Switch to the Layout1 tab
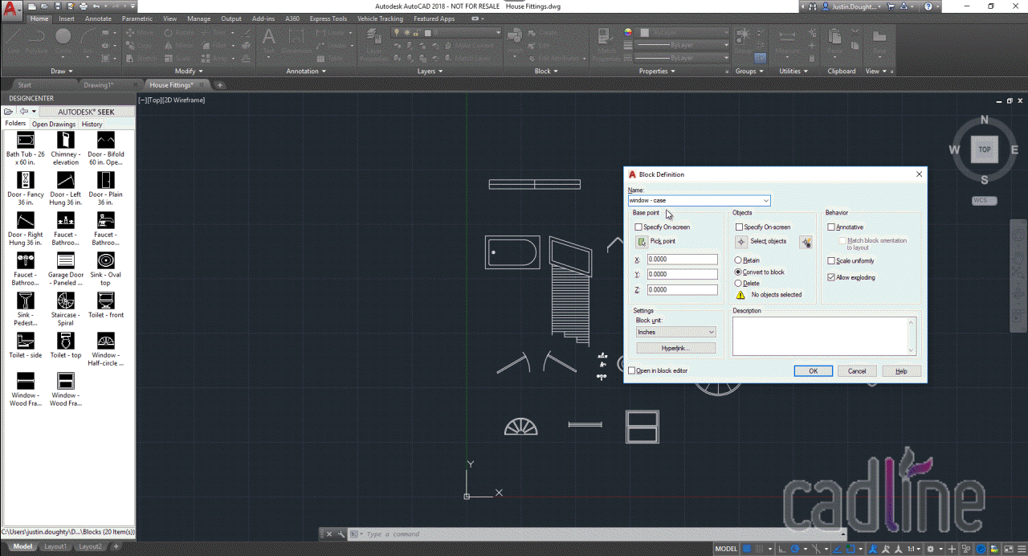 pyautogui.click(x=55, y=546)
